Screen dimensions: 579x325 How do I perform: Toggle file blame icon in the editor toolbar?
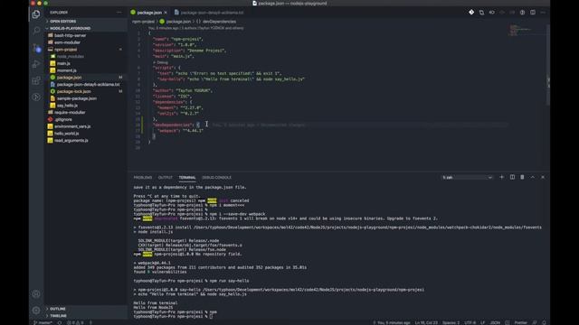pyautogui.click(x=492, y=12)
